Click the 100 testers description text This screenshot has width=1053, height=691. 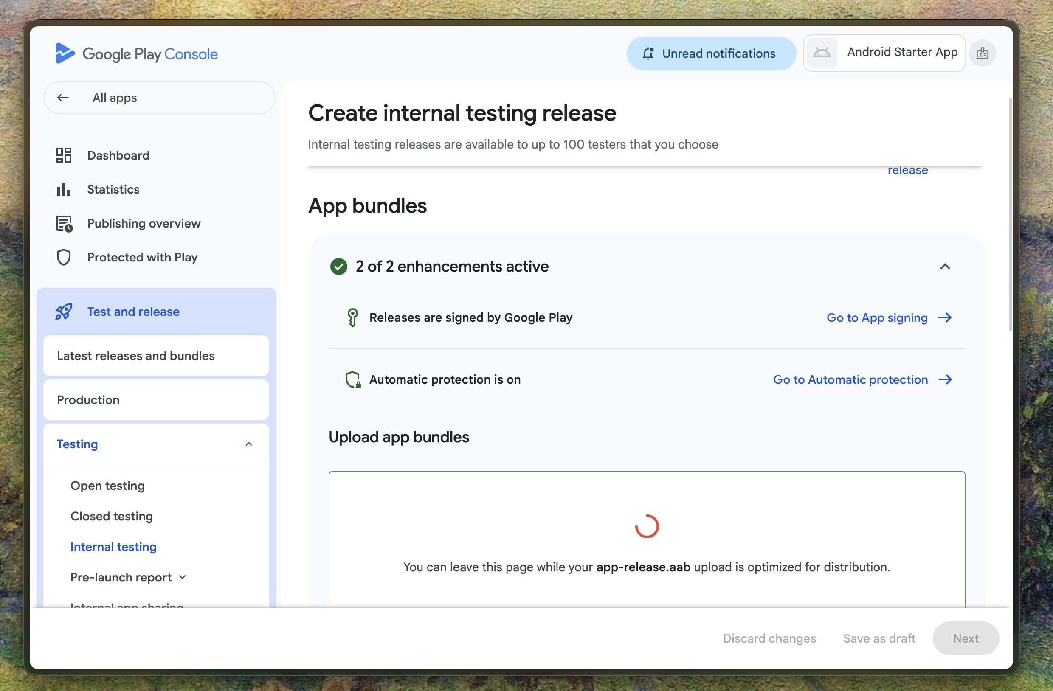point(513,144)
